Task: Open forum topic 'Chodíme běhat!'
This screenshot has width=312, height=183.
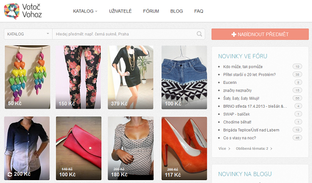Action: tap(237, 122)
